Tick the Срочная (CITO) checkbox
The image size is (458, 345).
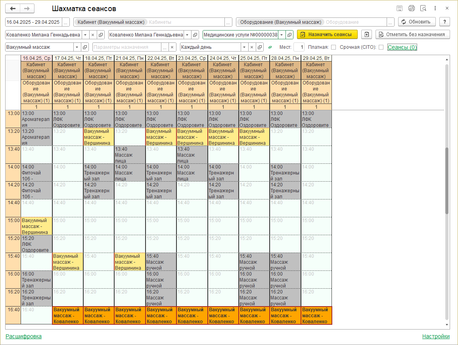point(381,47)
